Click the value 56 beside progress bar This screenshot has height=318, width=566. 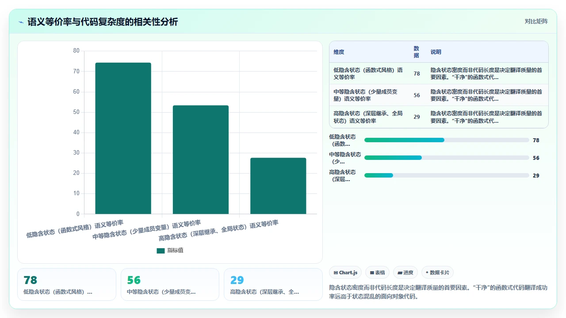click(536, 158)
